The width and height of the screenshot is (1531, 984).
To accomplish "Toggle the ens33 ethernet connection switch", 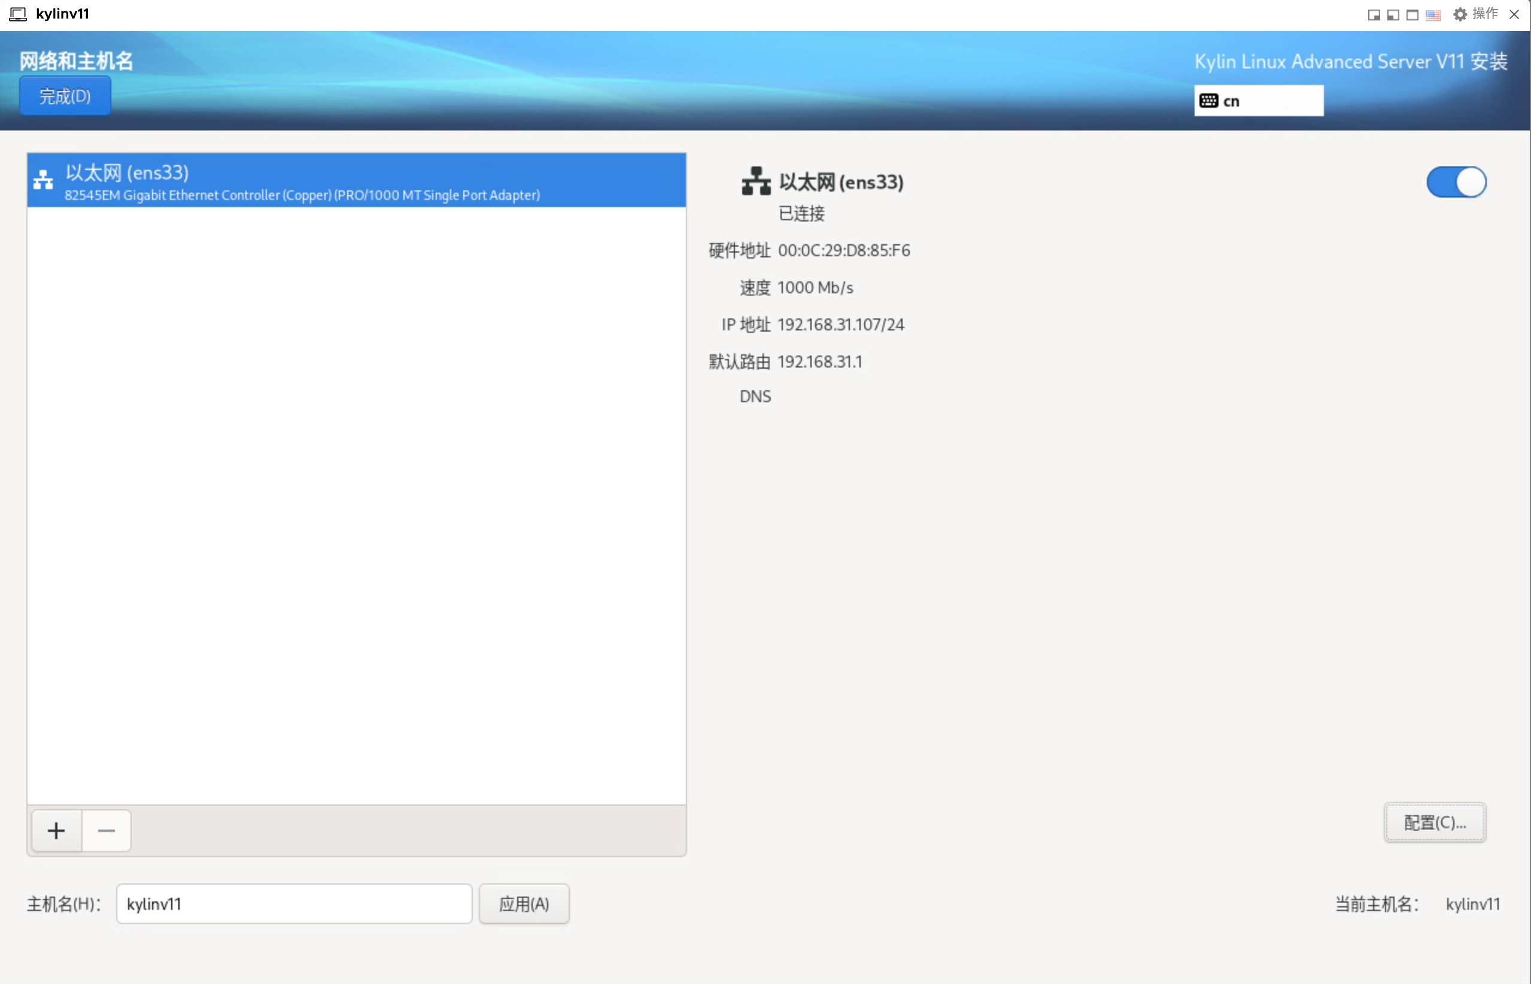I will (1456, 182).
